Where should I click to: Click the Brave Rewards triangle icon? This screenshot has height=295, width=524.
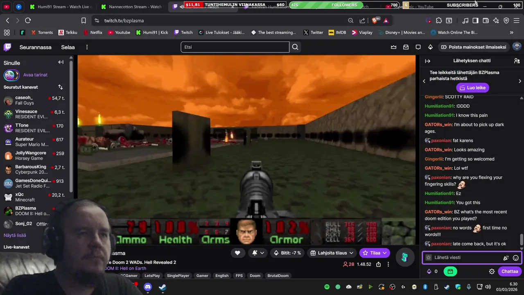(386, 20)
